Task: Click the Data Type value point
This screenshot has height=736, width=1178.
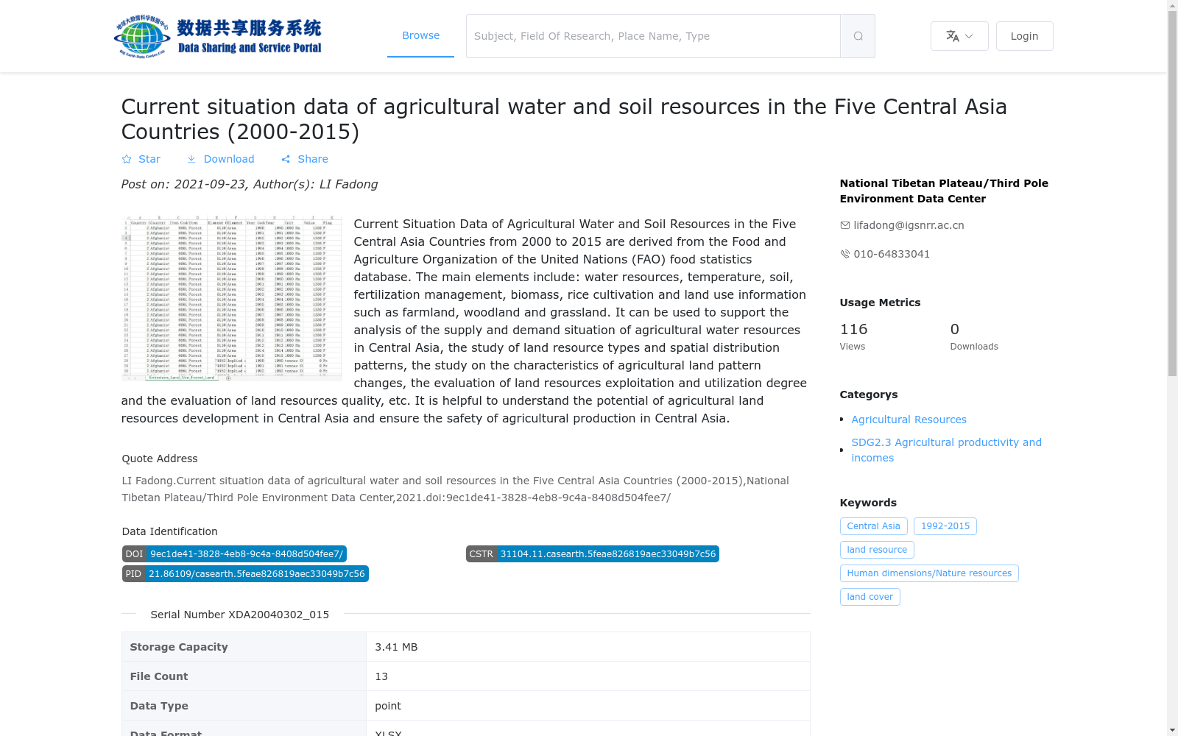Action: click(x=588, y=706)
